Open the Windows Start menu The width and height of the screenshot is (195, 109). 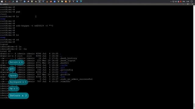click(2, 2)
